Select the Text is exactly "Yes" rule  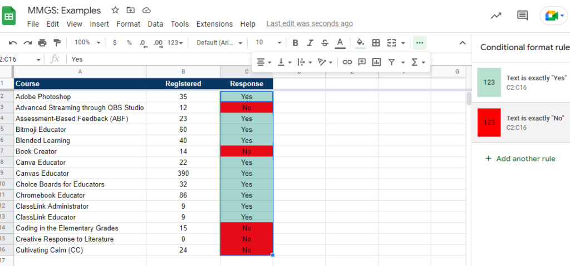click(x=521, y=82)
